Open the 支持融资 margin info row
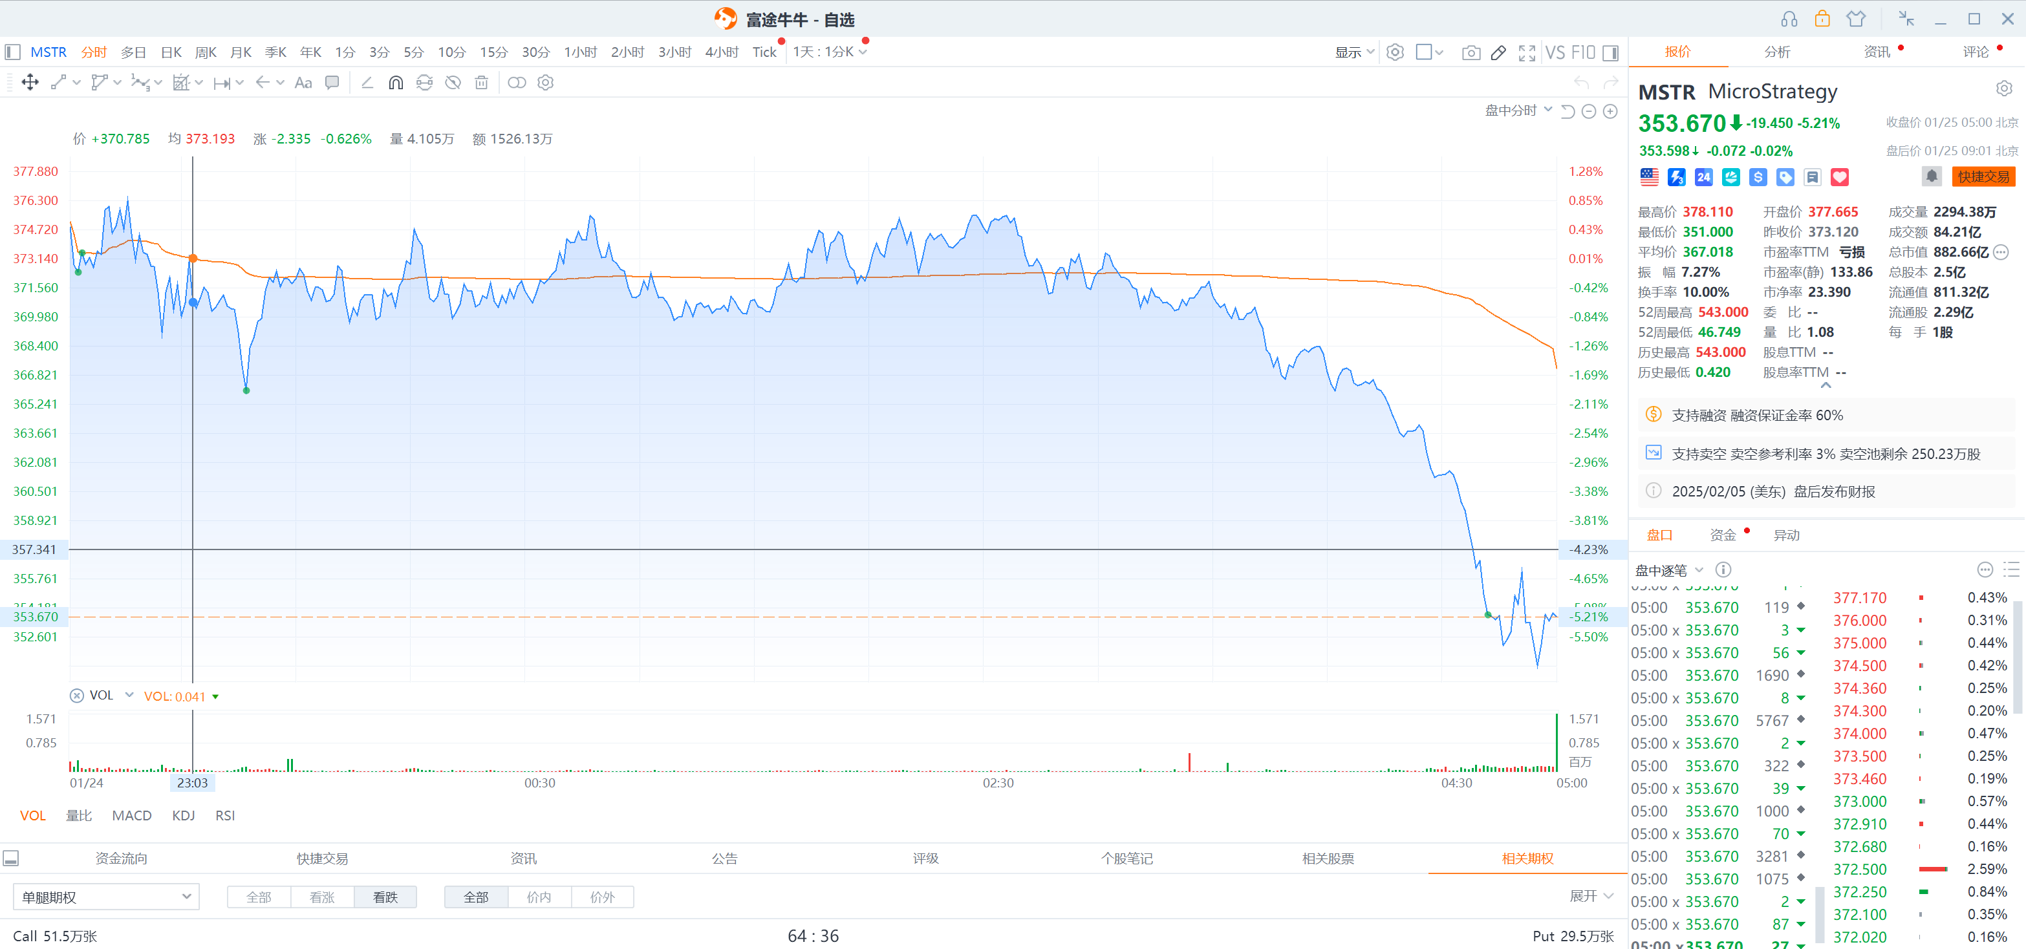 tap(1826, 415)
